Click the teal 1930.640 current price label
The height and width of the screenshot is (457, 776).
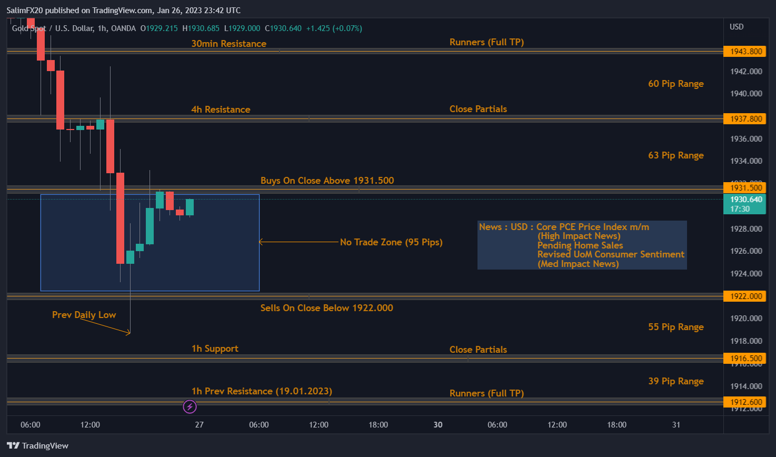(744, 200)
